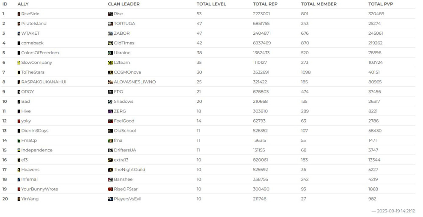Image resolution: width=423 pixels, height=217 pixels.
Task: Click the CLAN LEADER column header
Action: (x=124, y=4)
